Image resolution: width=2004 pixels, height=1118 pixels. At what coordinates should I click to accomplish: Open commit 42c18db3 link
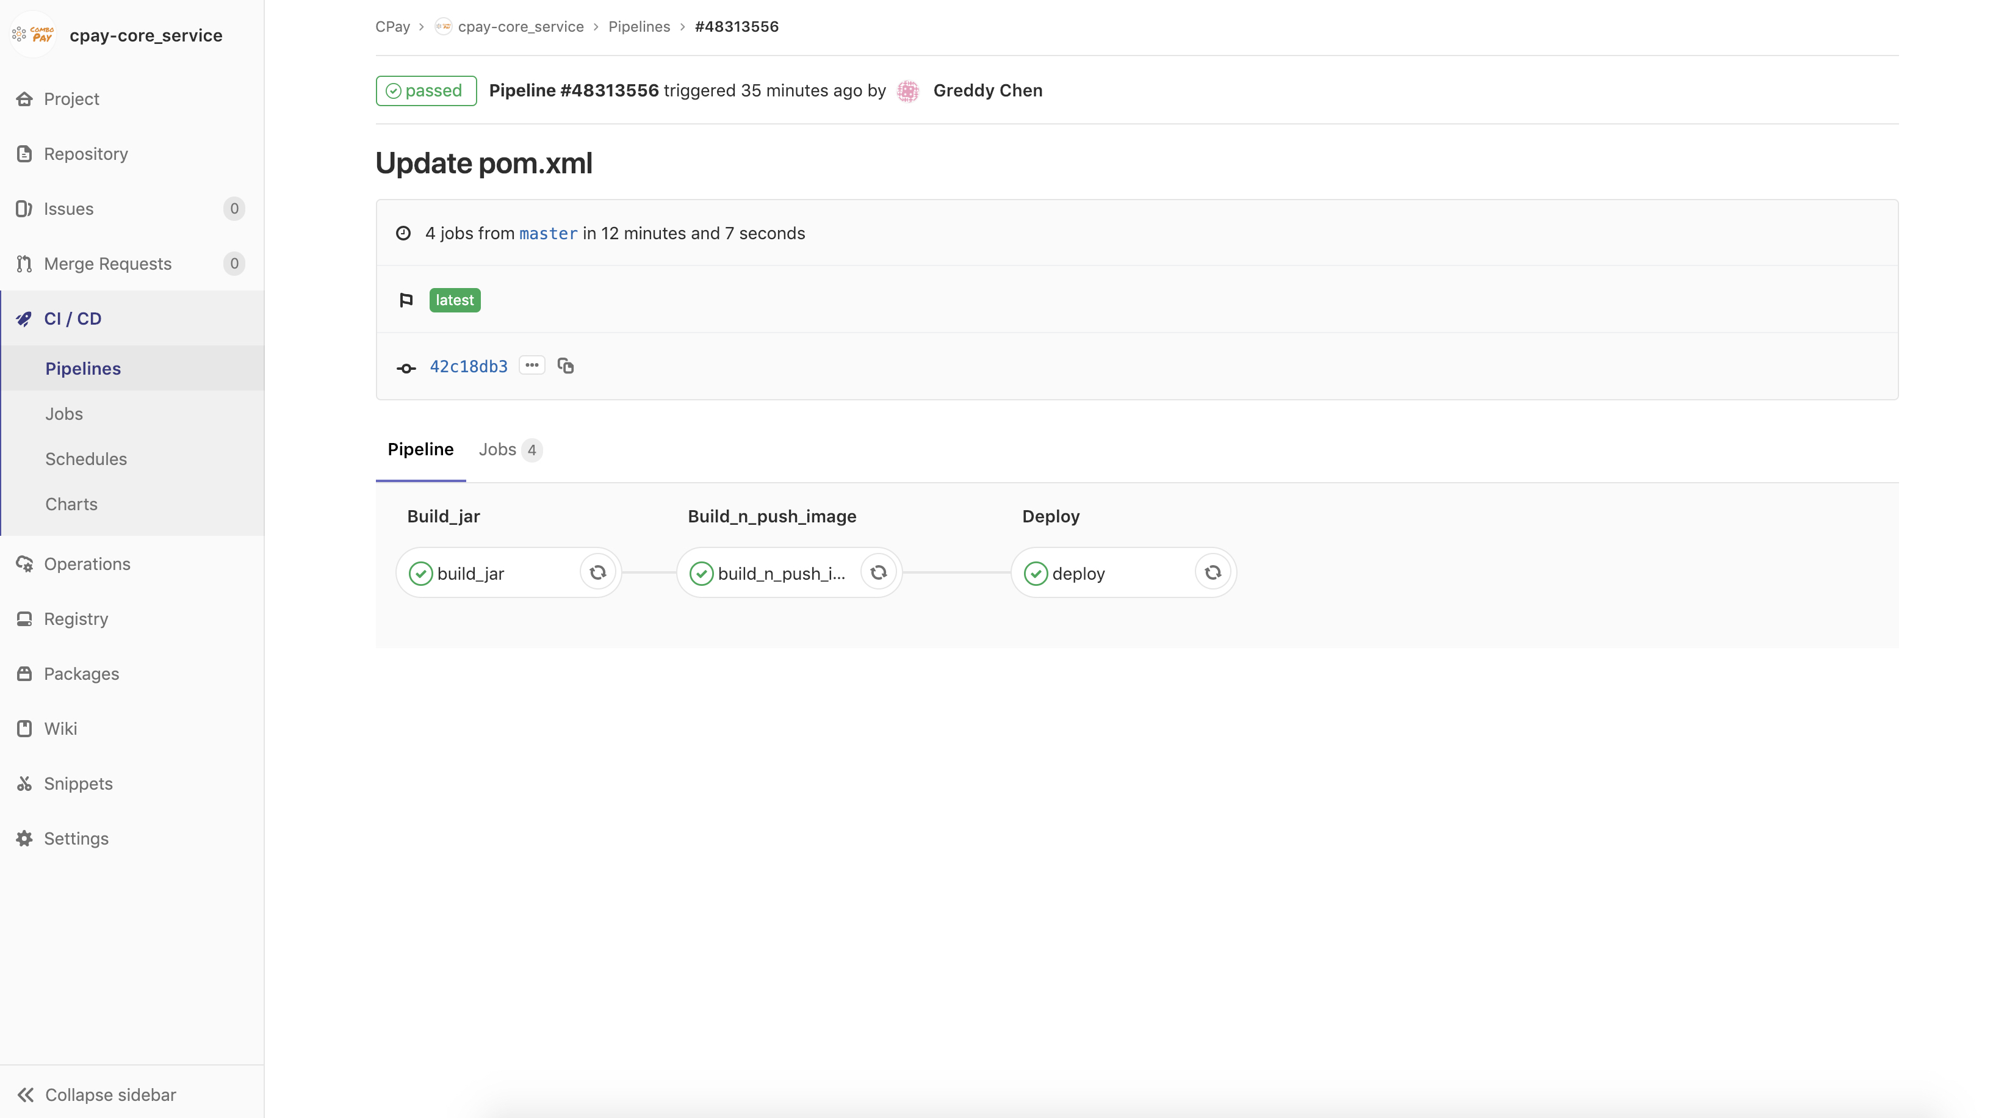pos(468,366)
